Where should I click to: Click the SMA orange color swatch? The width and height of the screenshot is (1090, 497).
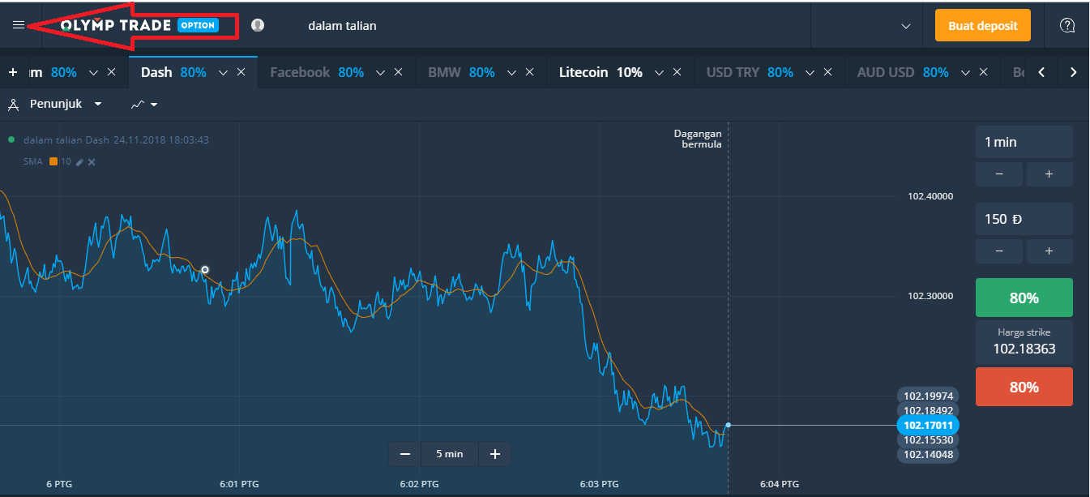click(x=53, y=161)
